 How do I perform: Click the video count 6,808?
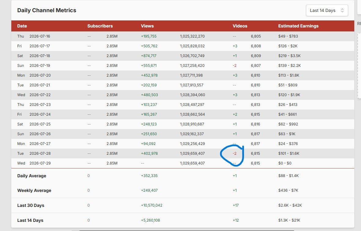click(x=256, y=46)
